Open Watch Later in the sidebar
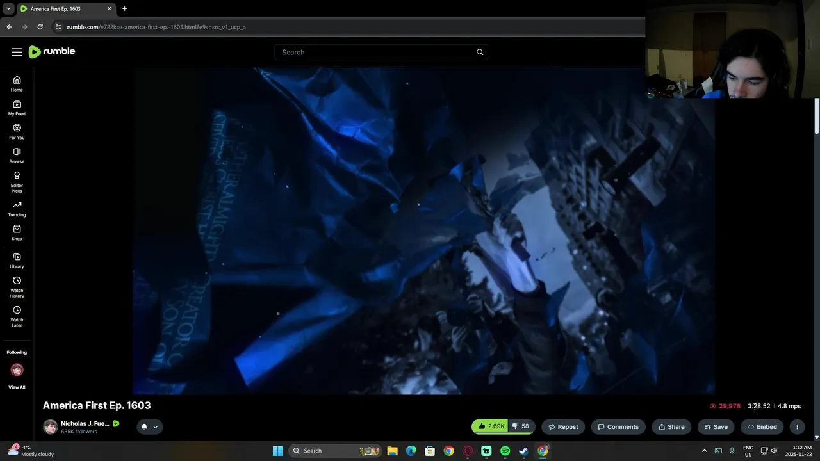This screenshot has height=461, width=820. (17, 316)
